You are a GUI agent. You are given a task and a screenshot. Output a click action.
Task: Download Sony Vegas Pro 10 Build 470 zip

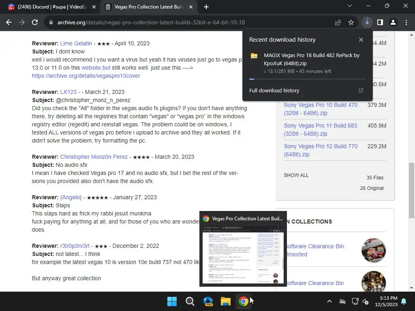point(321,109)
